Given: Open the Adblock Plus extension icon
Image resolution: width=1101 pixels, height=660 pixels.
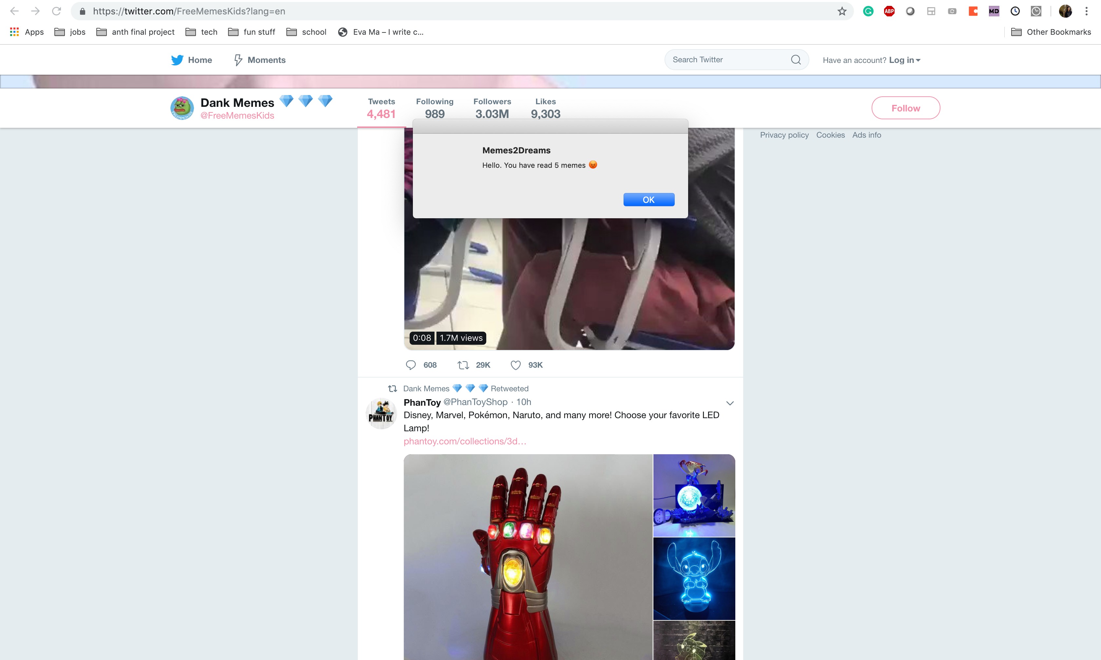Looking at the screenshot, I should point(889,11).
